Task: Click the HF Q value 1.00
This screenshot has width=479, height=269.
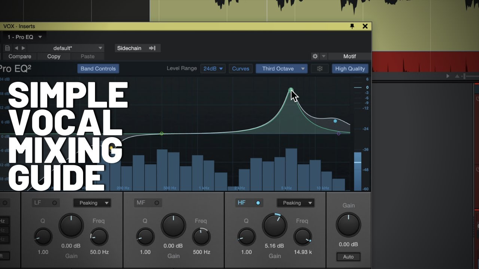Action: click(x=247, y=252)
